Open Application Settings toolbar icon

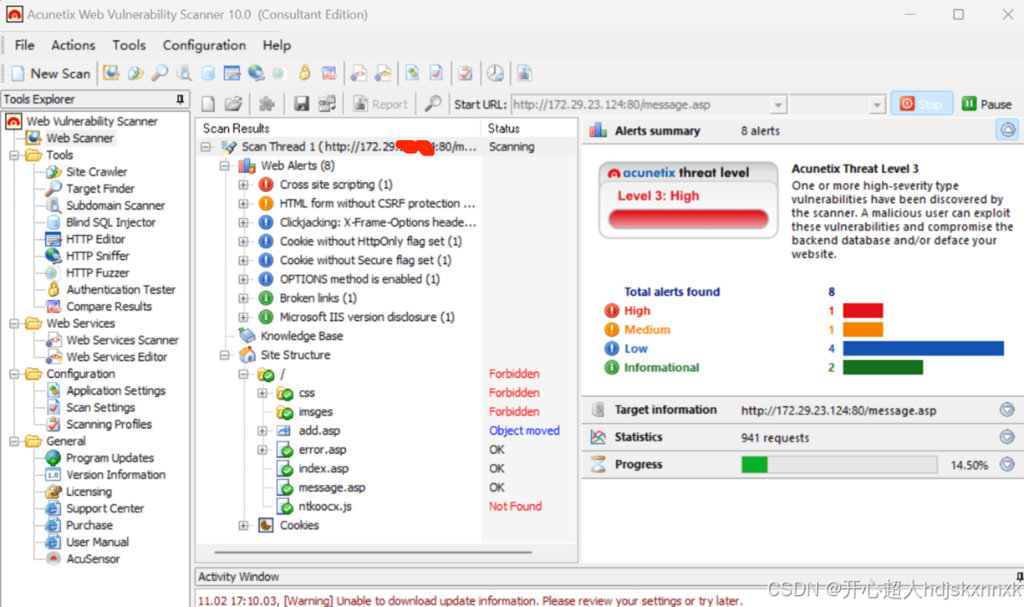click(x=412, y=73)
